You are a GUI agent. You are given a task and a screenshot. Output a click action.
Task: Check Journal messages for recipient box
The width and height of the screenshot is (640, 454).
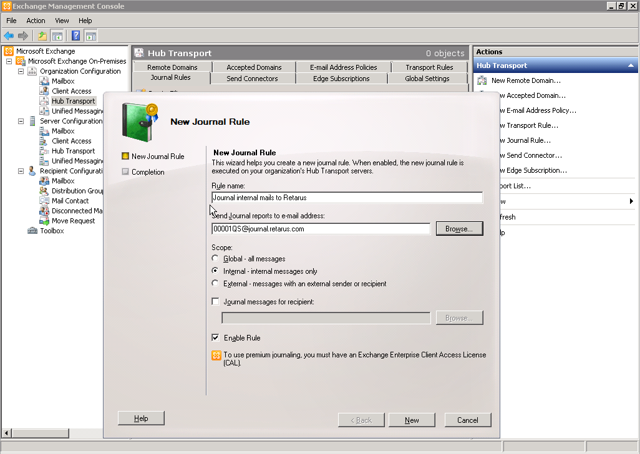pos(216,302)
